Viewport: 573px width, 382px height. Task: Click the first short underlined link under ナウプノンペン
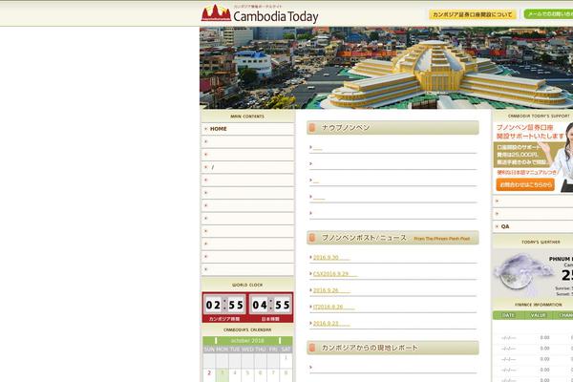(318, 148)
